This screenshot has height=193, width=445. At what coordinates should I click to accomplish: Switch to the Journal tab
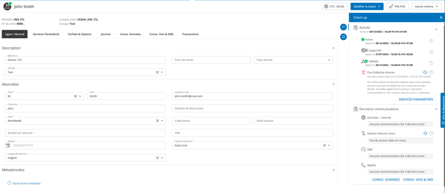pyautogui.click(x=106, y=34)
